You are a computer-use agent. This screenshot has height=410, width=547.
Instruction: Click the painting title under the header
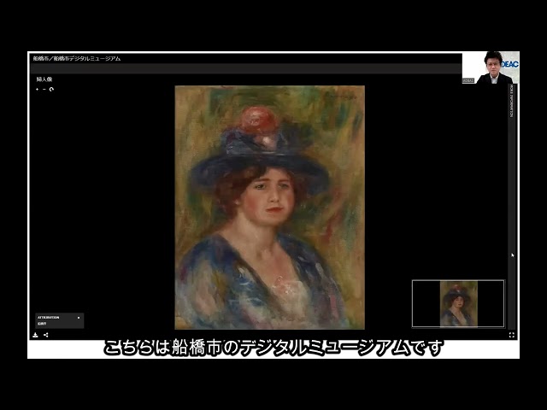44,79
